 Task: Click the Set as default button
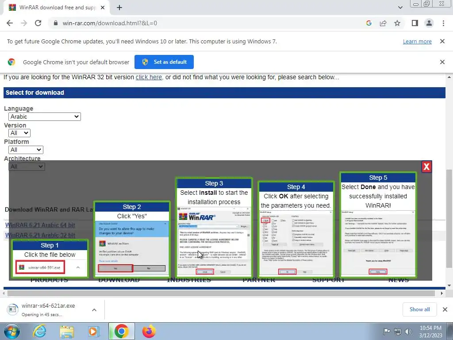coord(164,62)
